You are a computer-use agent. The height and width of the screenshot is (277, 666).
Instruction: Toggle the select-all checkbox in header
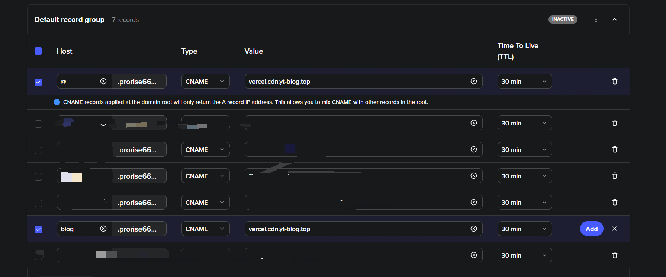38,51
